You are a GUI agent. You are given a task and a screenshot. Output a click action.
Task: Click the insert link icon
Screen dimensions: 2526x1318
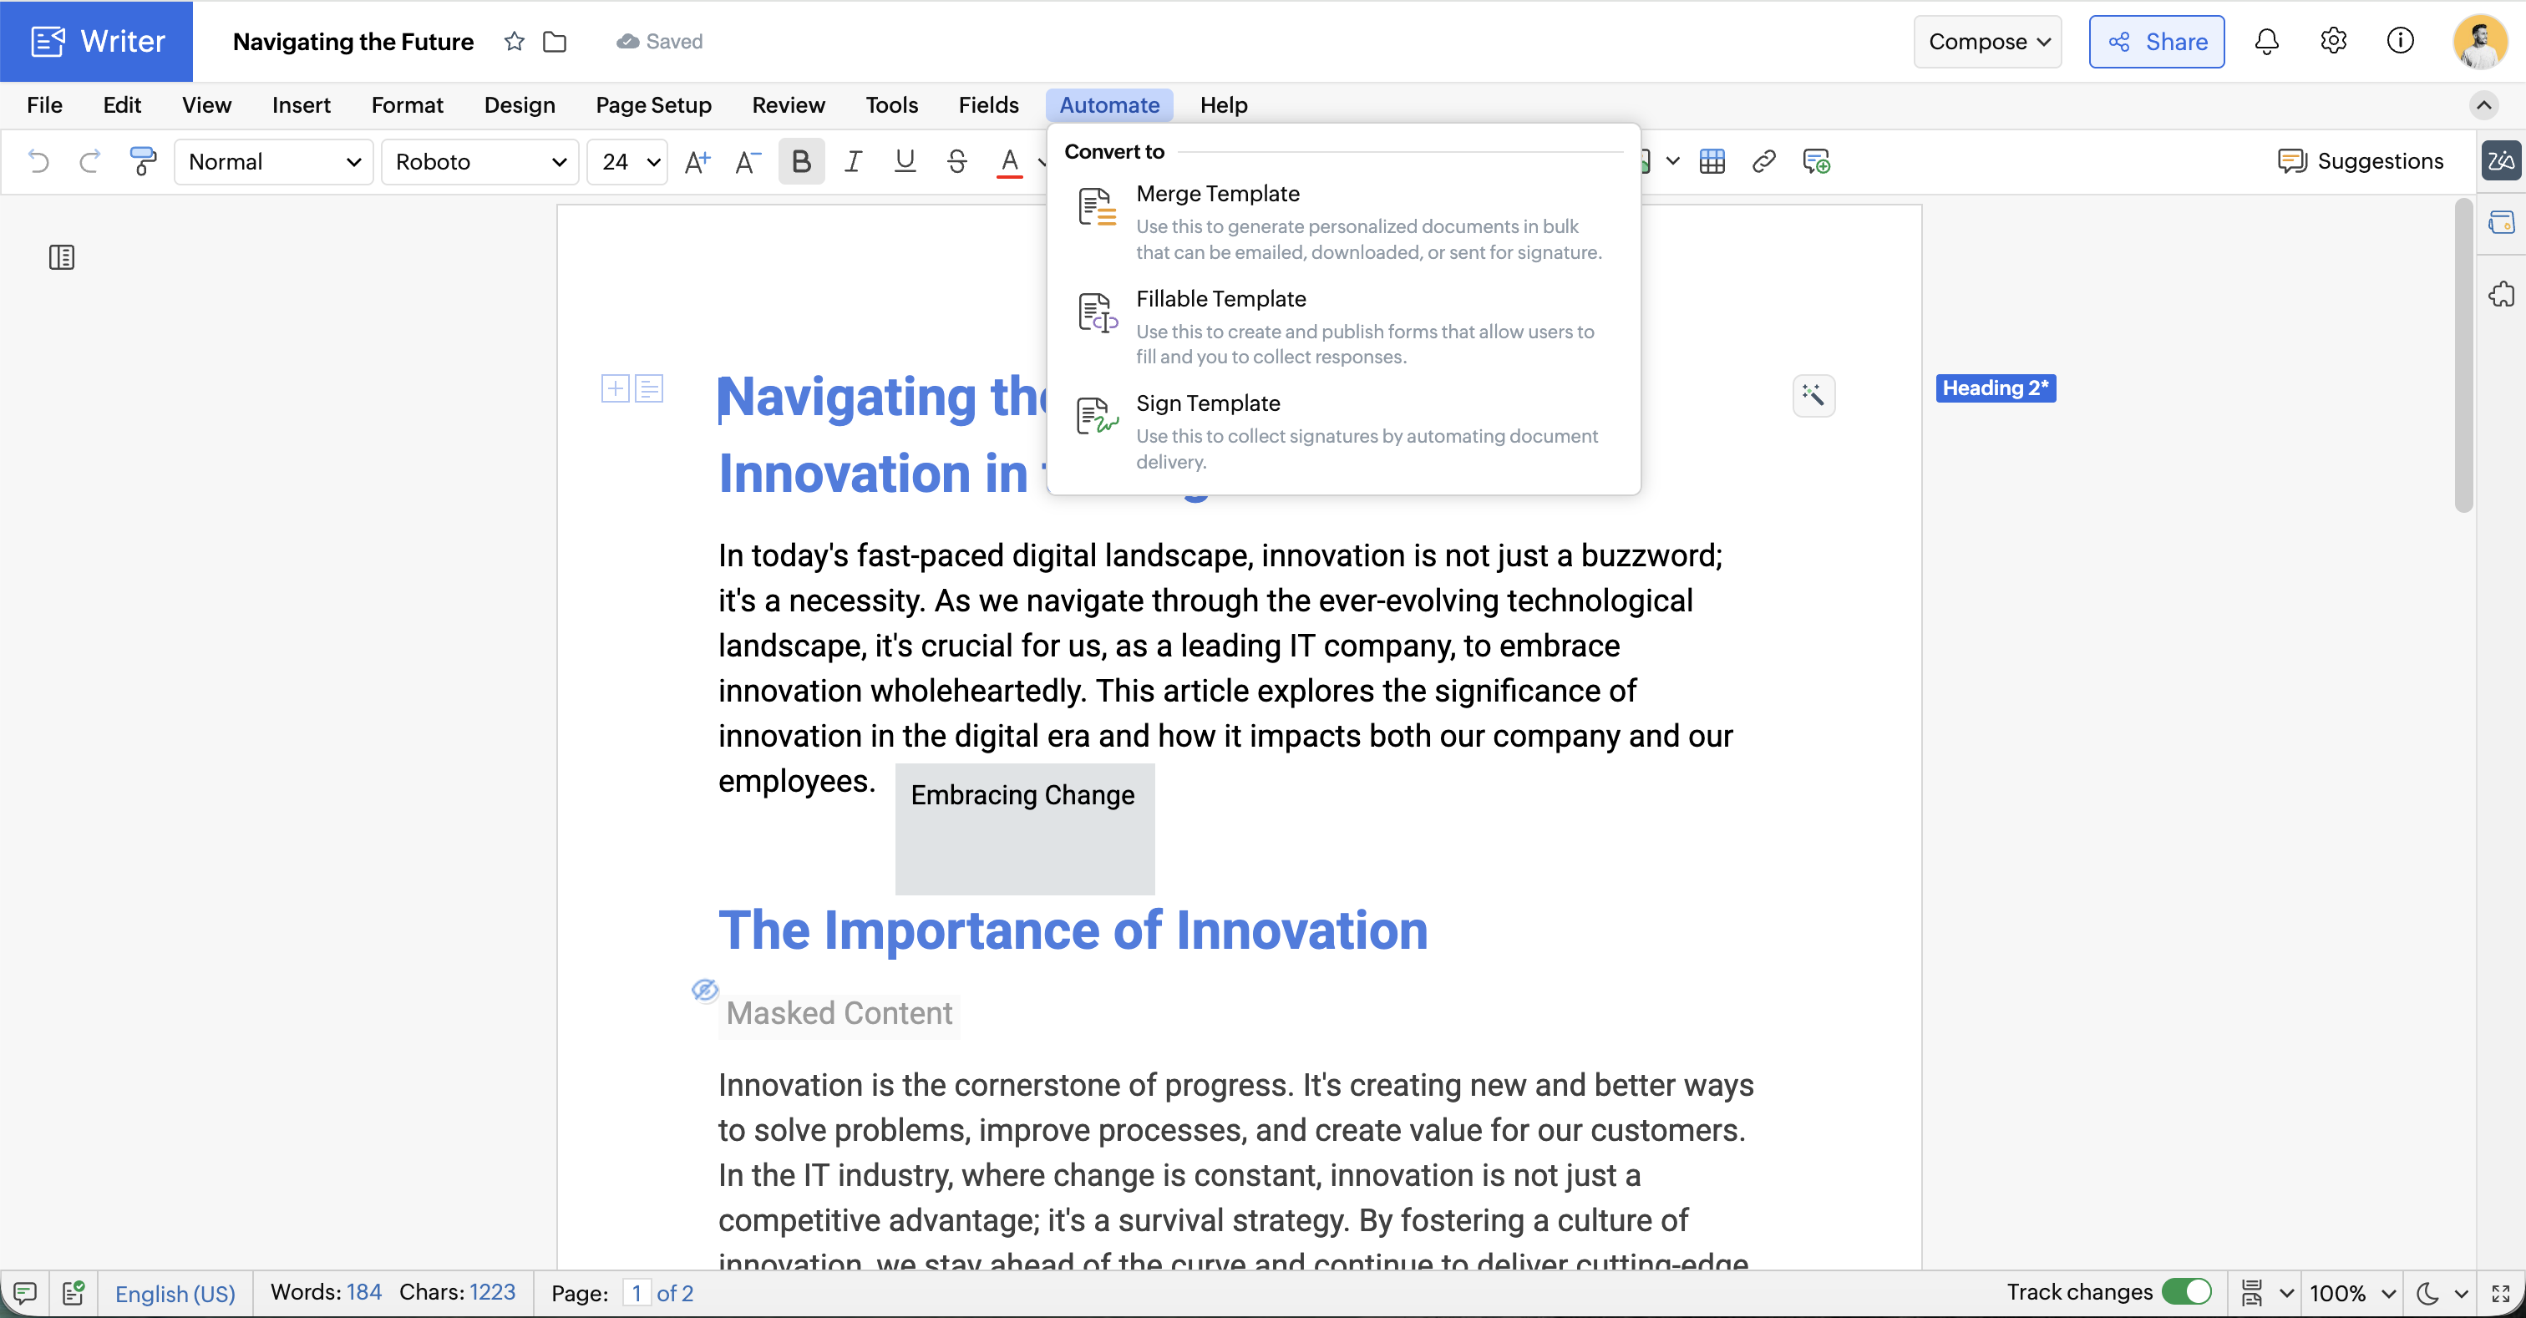pyautogui.click(x=1763, y=161)
